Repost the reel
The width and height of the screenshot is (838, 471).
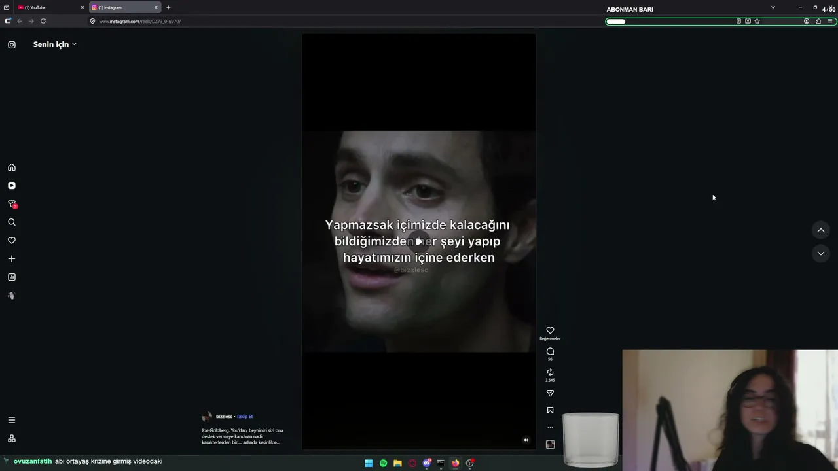tap(550, 372)
